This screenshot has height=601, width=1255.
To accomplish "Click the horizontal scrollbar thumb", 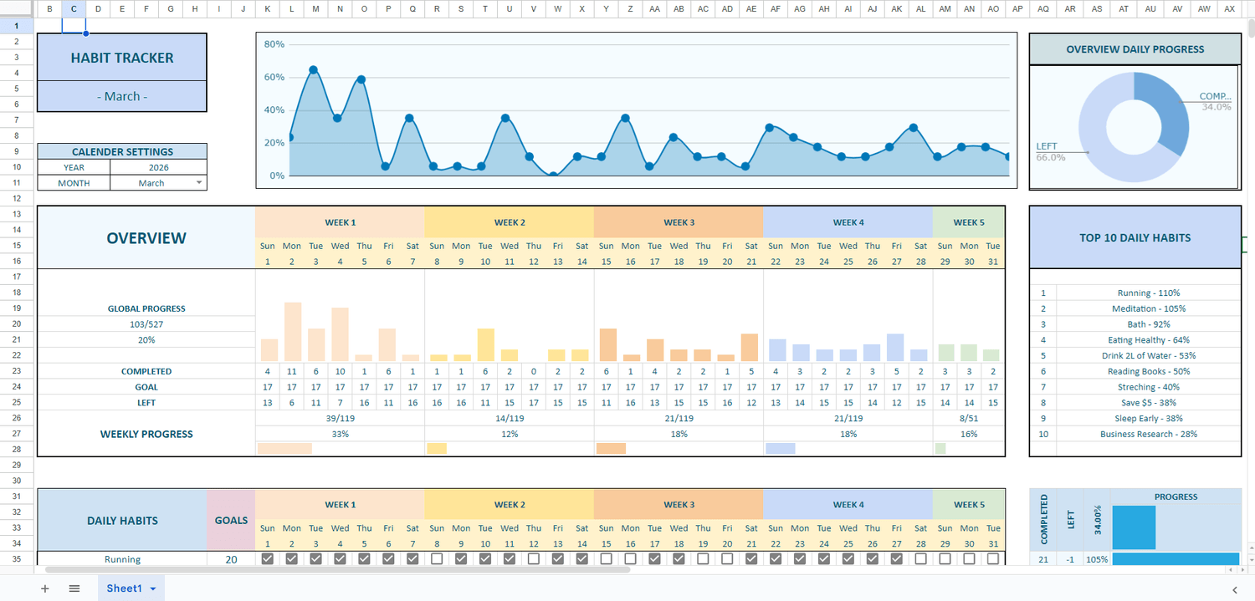I will [x=335, y=570].
